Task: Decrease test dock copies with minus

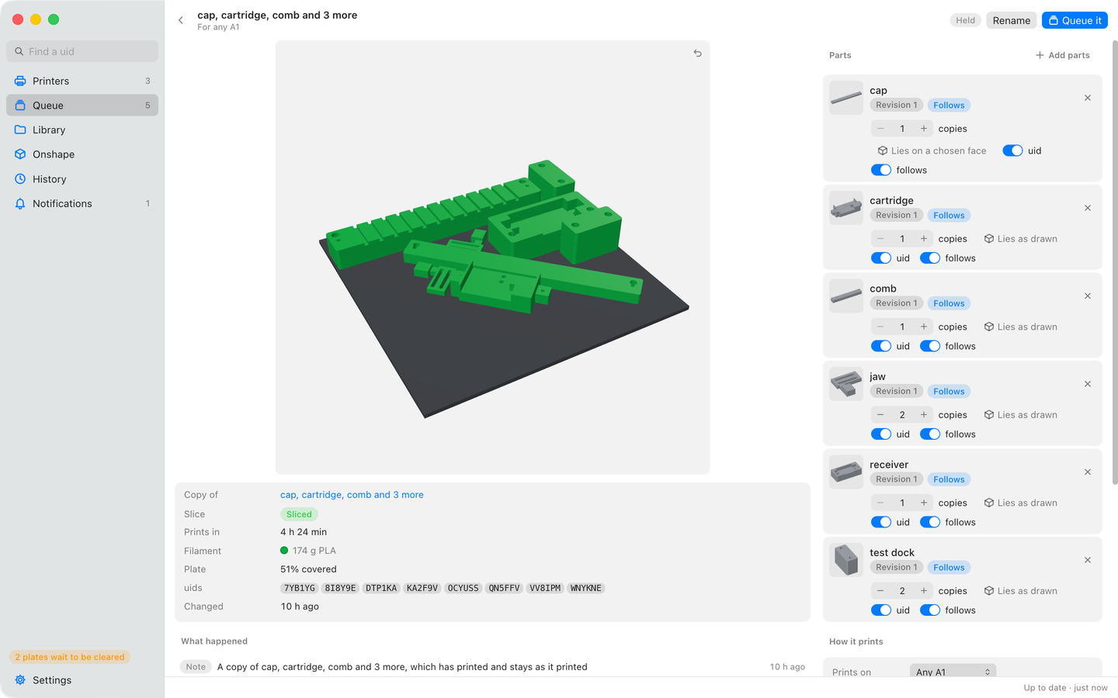Action: (x=880, y=591)
